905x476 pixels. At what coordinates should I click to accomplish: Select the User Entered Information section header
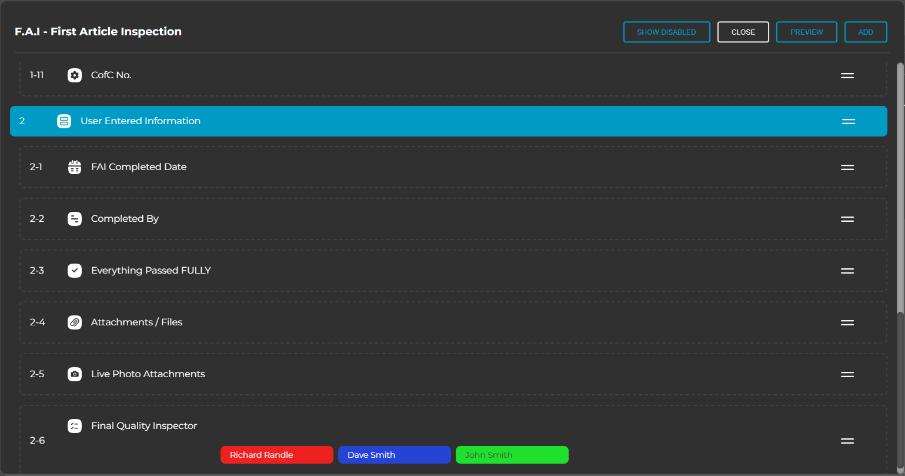(449, 121)
